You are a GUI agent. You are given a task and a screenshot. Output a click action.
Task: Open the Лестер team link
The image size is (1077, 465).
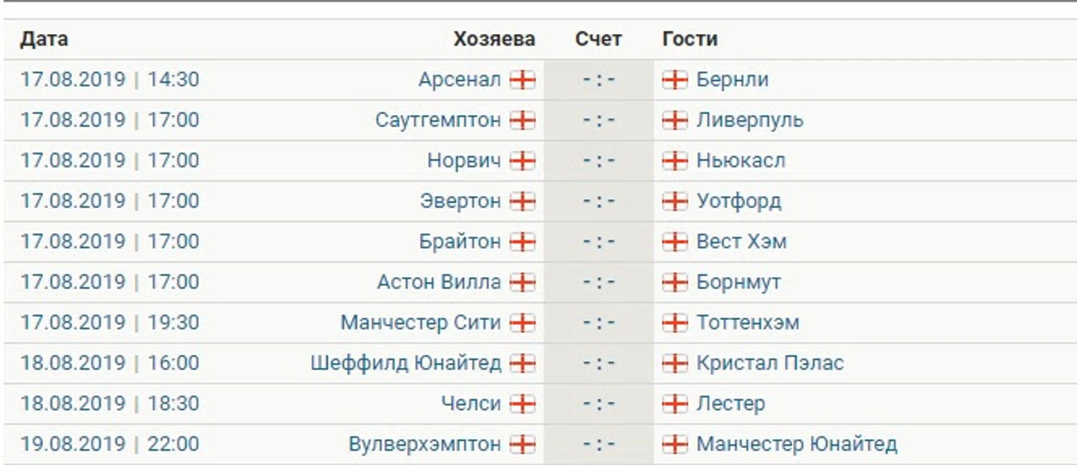[730, 404]
